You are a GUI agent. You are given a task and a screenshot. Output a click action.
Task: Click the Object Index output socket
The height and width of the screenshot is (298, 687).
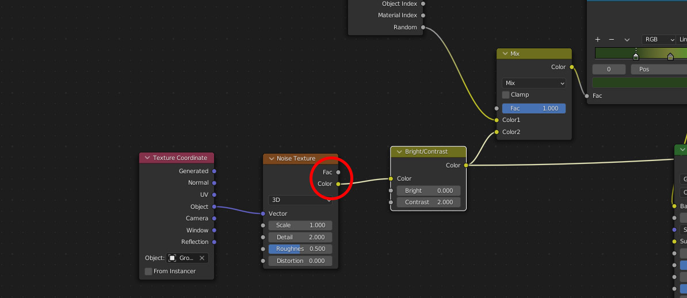423,3
